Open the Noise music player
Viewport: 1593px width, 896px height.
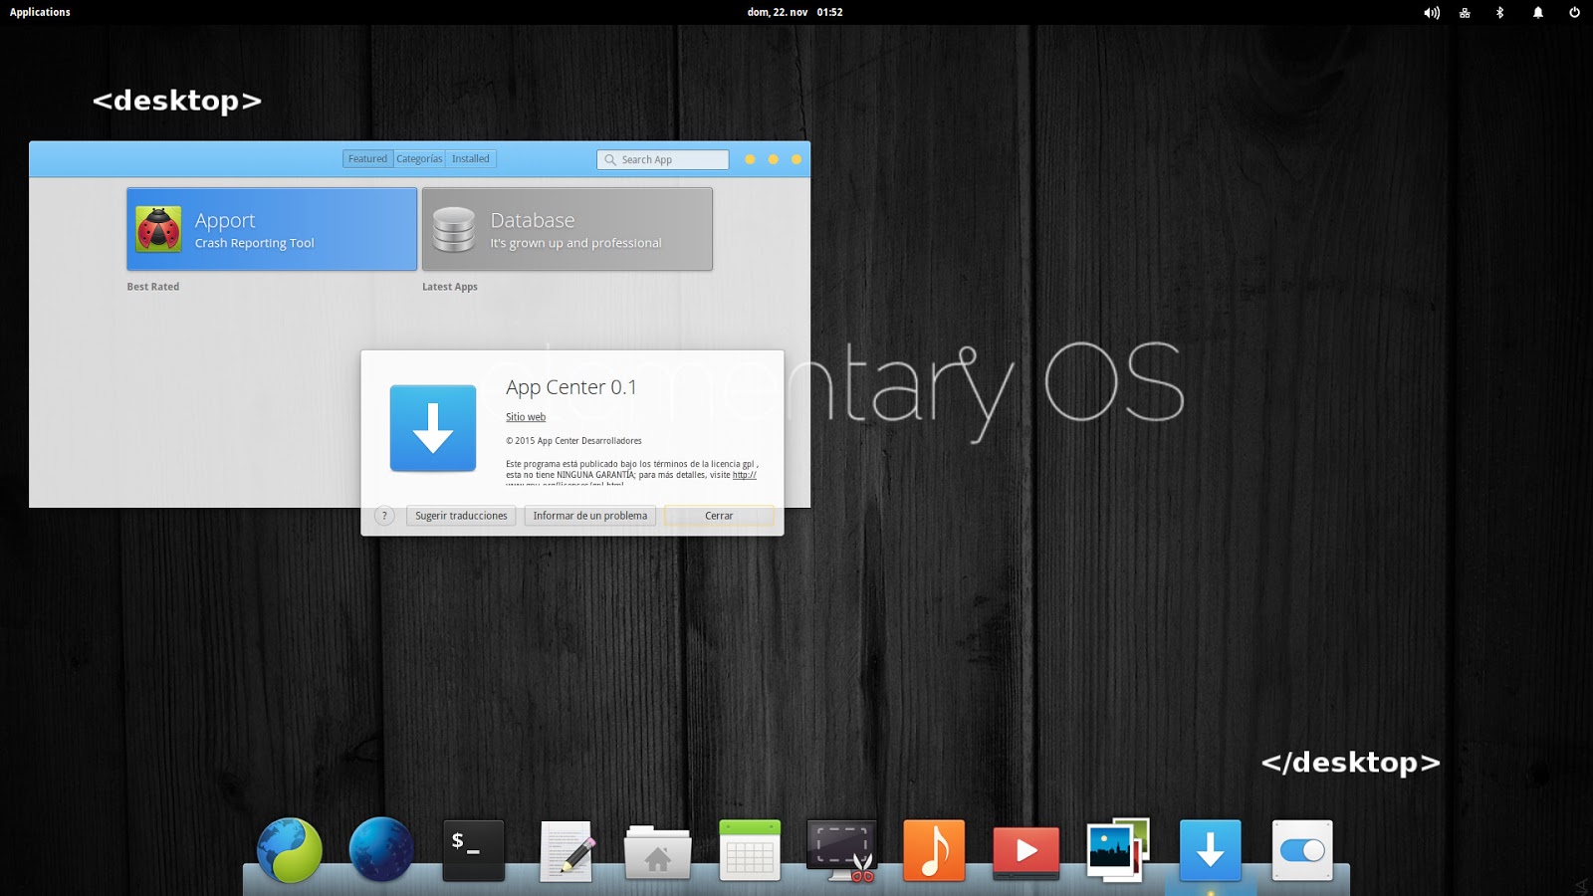point(933,851)
